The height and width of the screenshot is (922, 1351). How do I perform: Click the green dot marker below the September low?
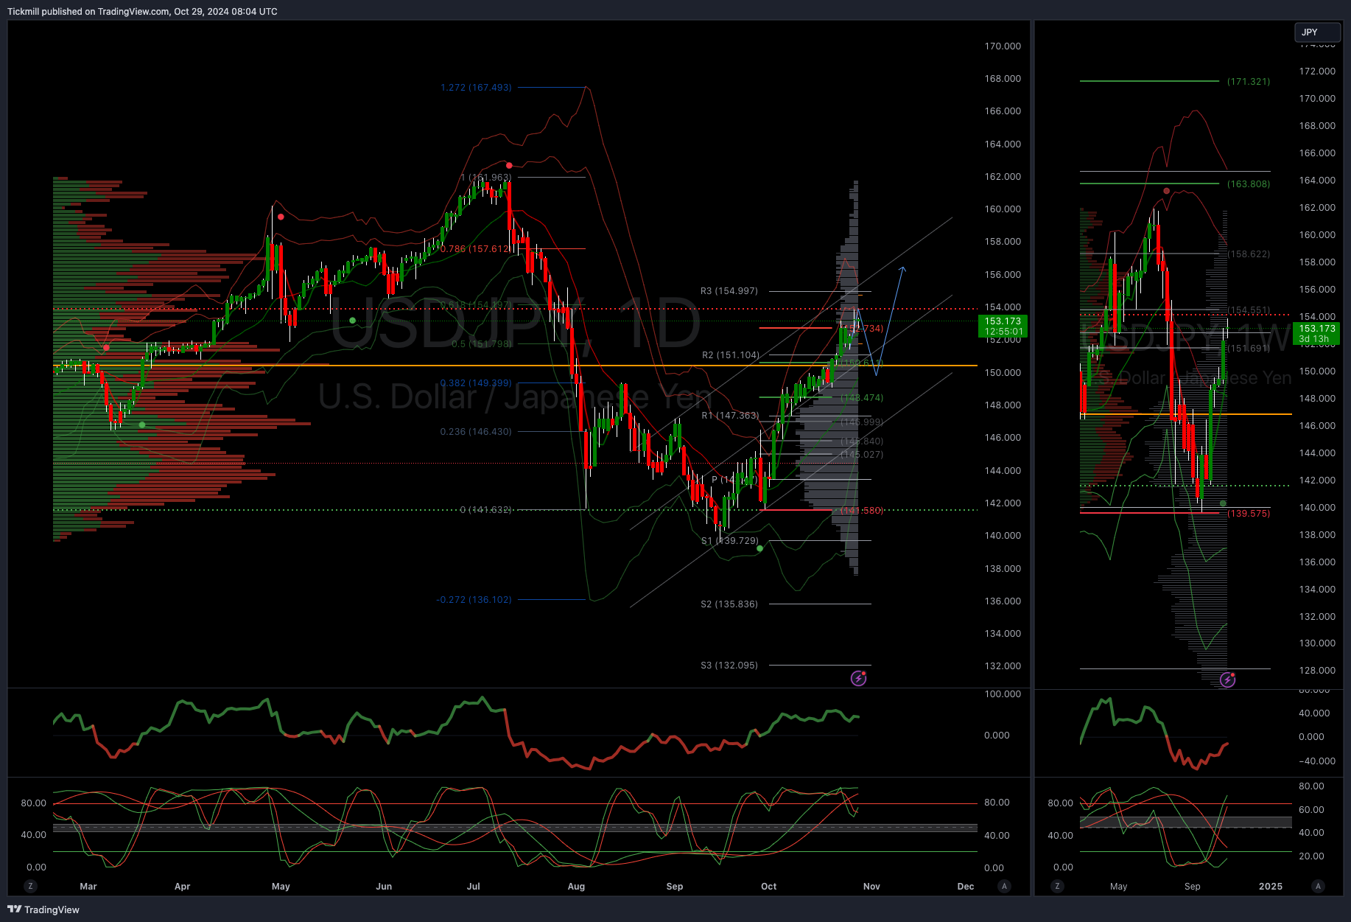click(x=759, y=548)
